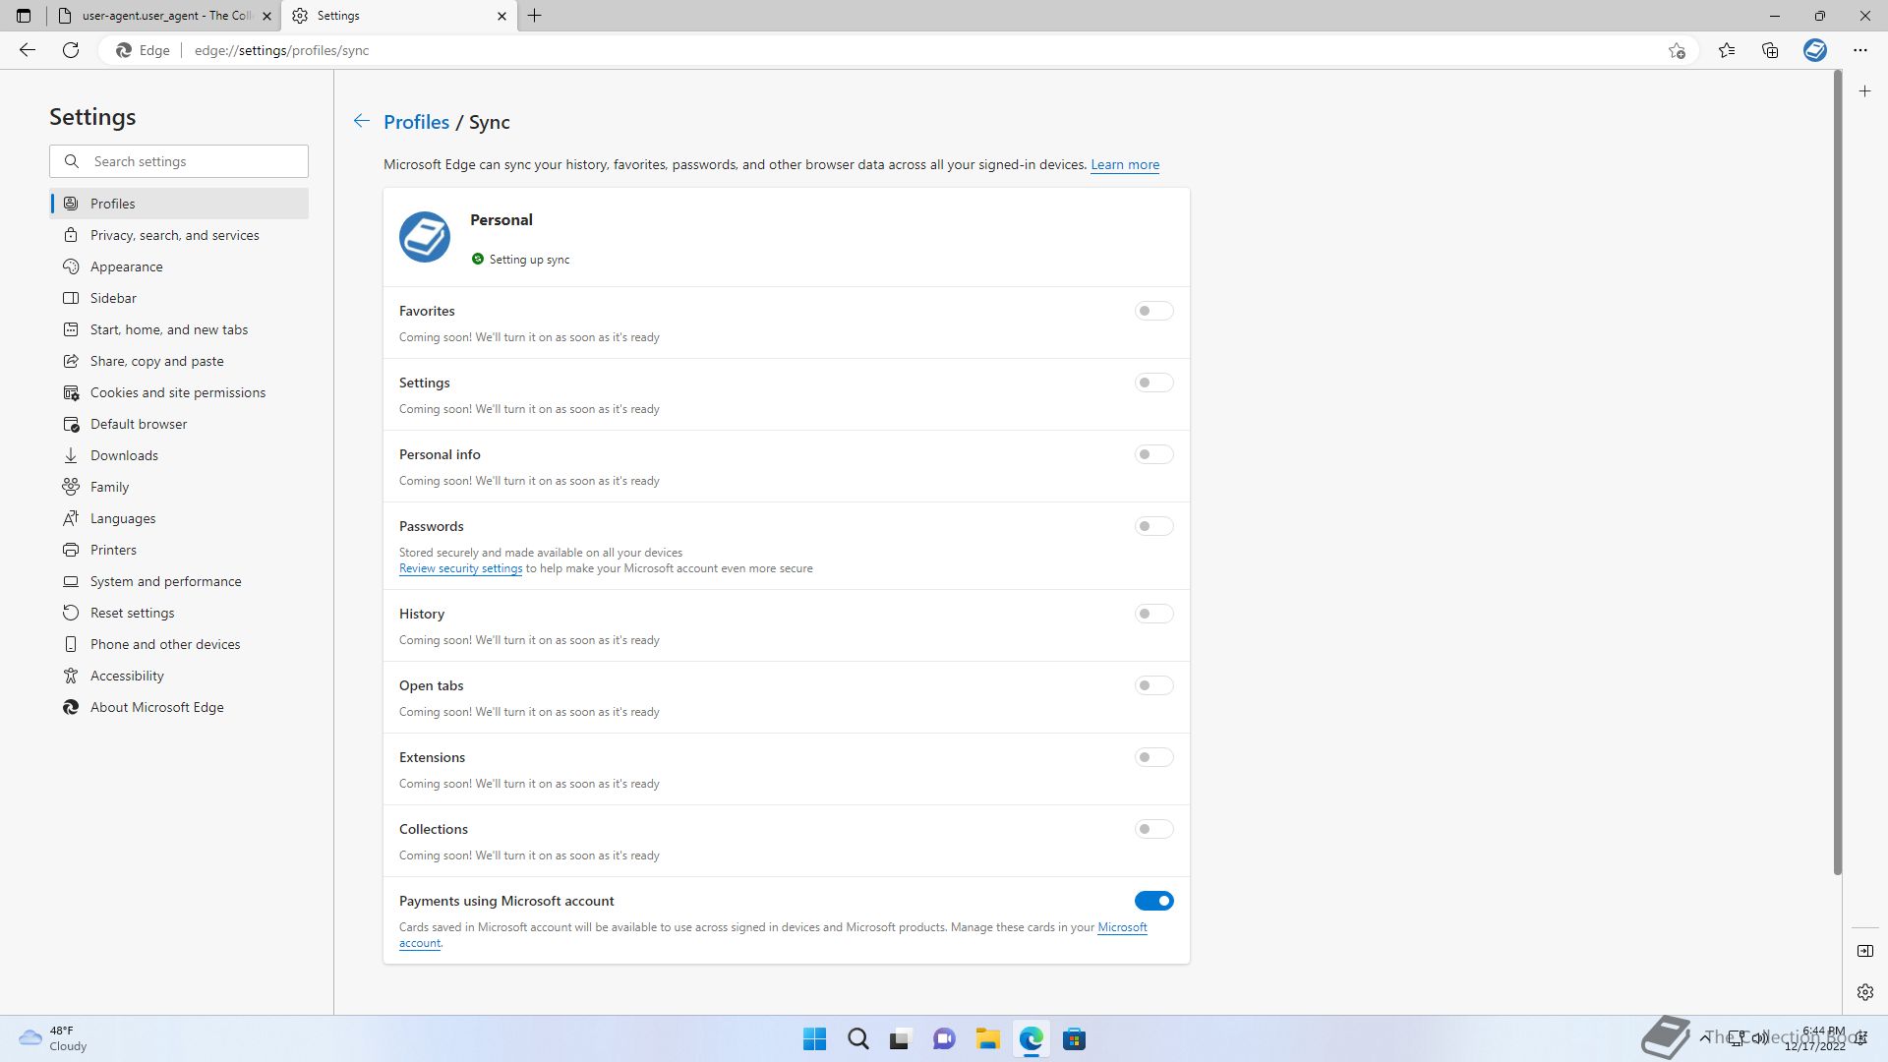Switch to user-agent browser tab

163,16
